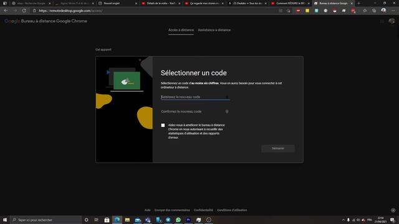The width and height of the screenshot is (399, 224).
Task: Open the browser settings three-dots menu
Action: point(393,11)
